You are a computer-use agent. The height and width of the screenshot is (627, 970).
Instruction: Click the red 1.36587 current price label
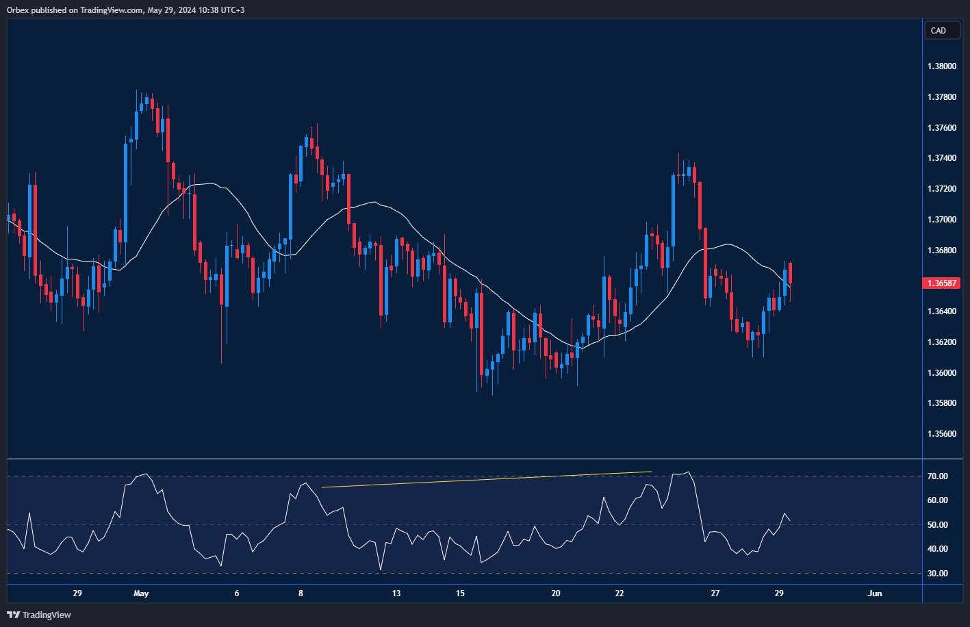pyautogui.click(x=942, y=283)
